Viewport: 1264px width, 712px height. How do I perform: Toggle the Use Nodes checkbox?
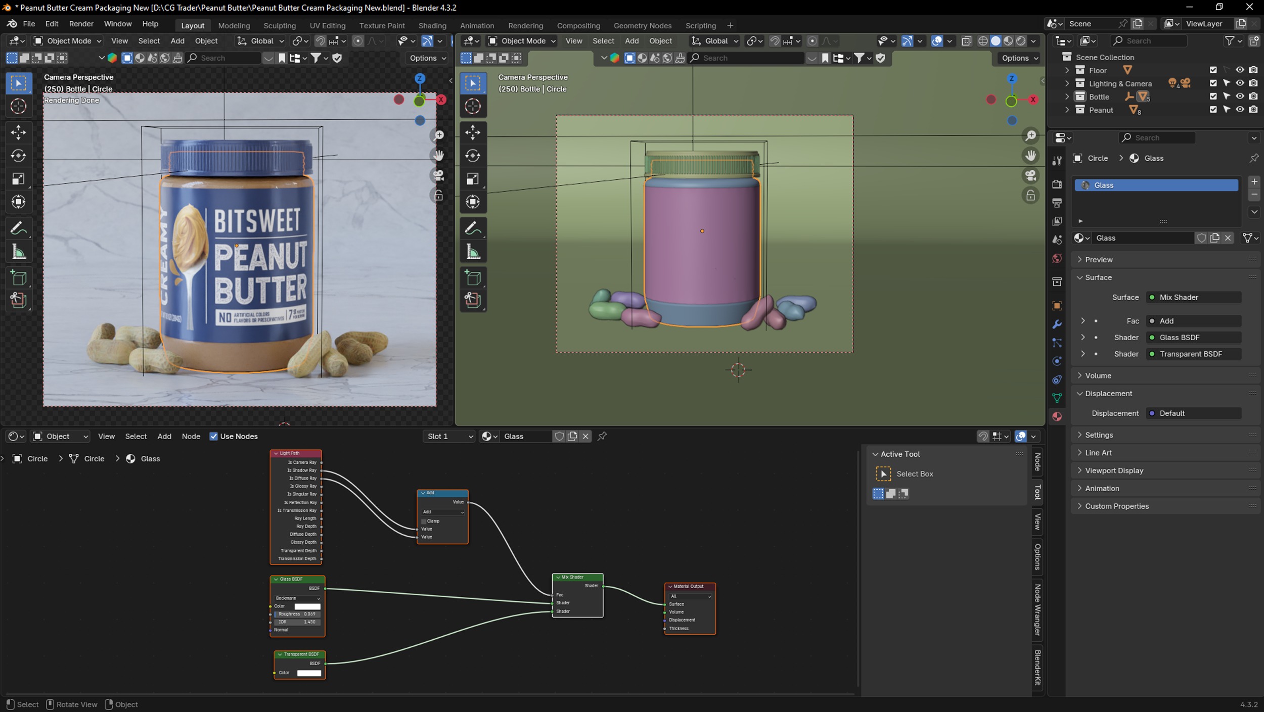(x=213, y=436)
